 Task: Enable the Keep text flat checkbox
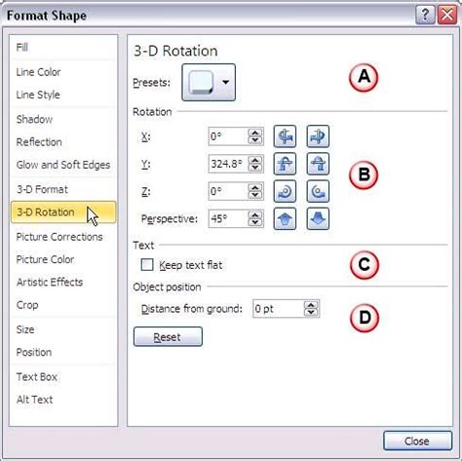(x=147, y=265)
